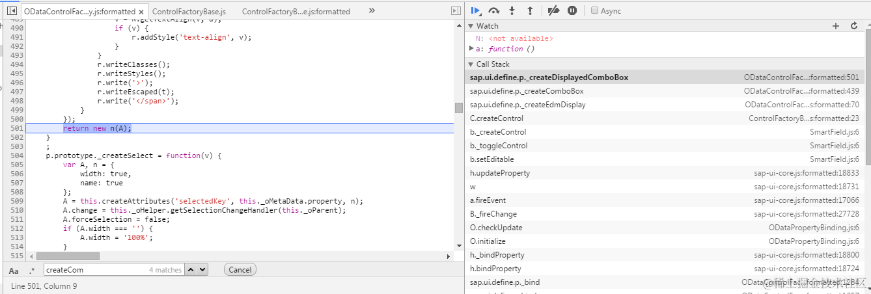
Task: Select the b._toggleControl stack frame
Action: coord(665,146)
